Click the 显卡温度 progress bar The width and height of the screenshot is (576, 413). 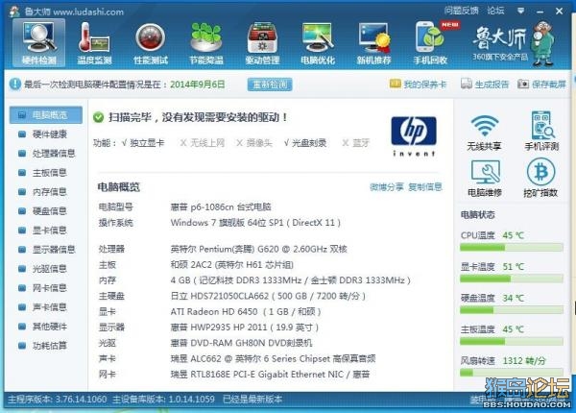[x=512, y=279]
